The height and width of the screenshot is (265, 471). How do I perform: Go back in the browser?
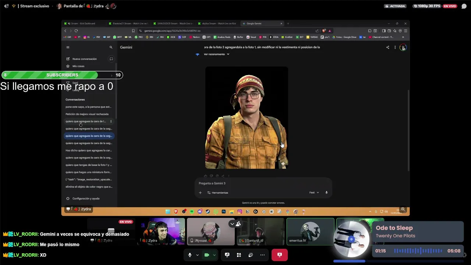tap(65, 31)
